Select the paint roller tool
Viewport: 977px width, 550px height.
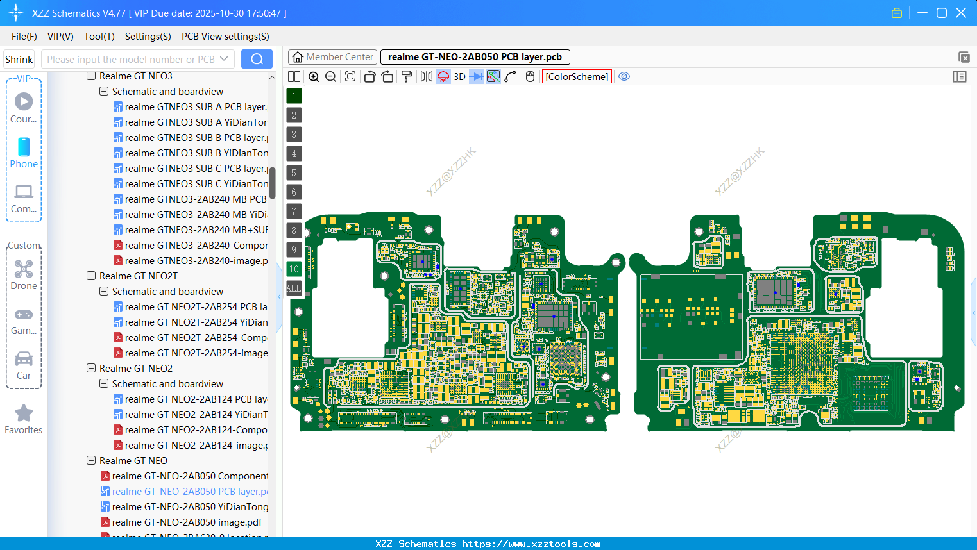point(407,77)
